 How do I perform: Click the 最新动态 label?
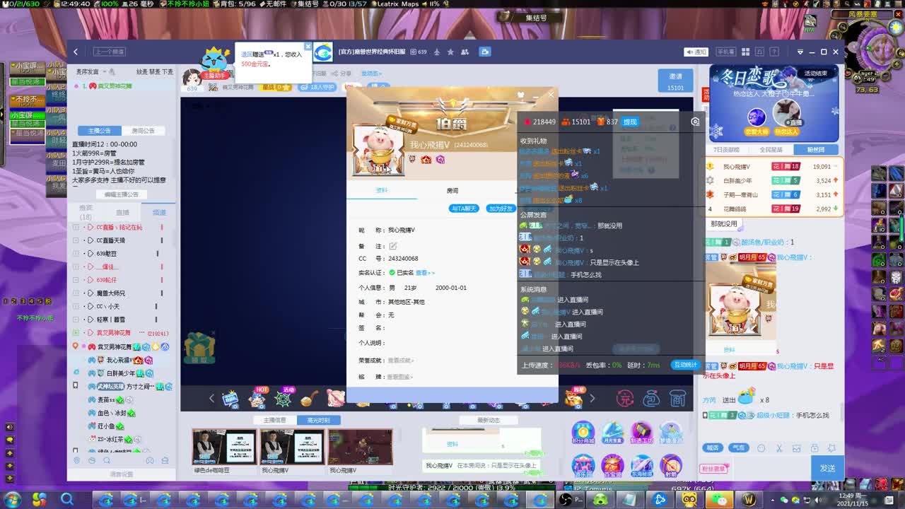(489, 421)
